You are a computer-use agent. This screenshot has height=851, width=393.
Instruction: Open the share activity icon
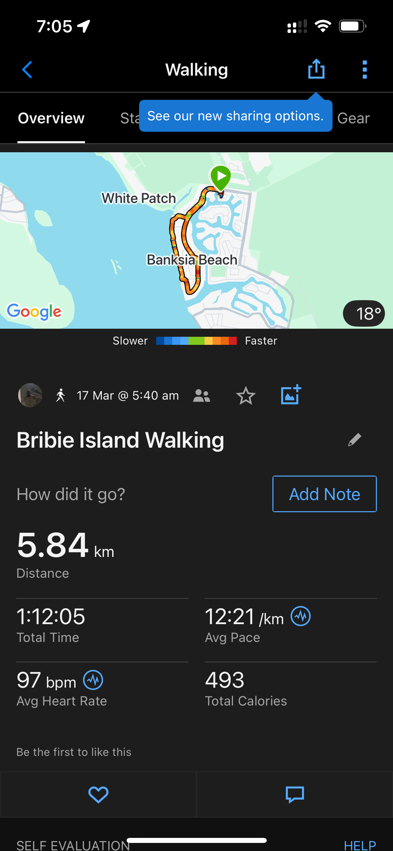[316, 69]
